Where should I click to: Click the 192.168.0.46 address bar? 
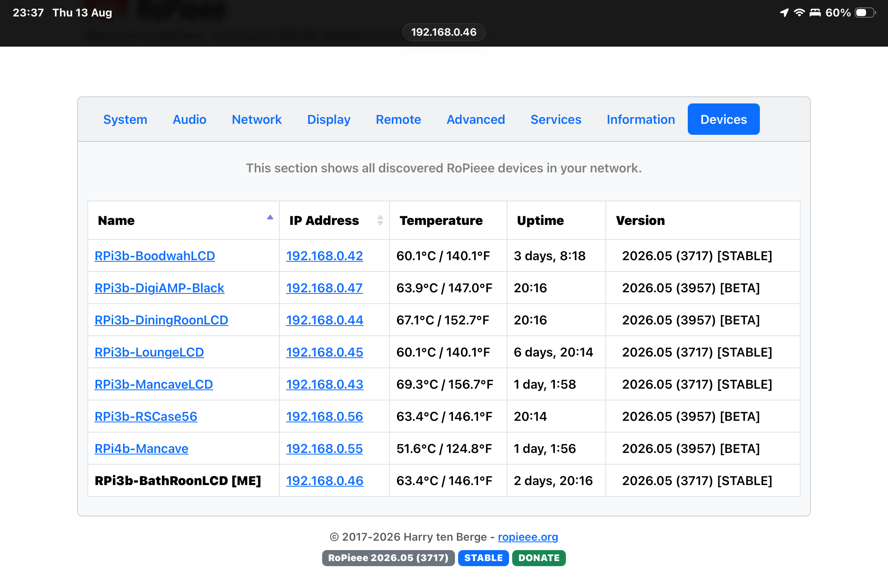click(x=444, y=32)
